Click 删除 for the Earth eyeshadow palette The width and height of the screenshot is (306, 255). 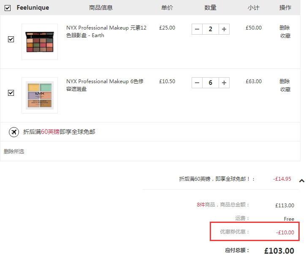pyautogui.click(x=284, y=28)
